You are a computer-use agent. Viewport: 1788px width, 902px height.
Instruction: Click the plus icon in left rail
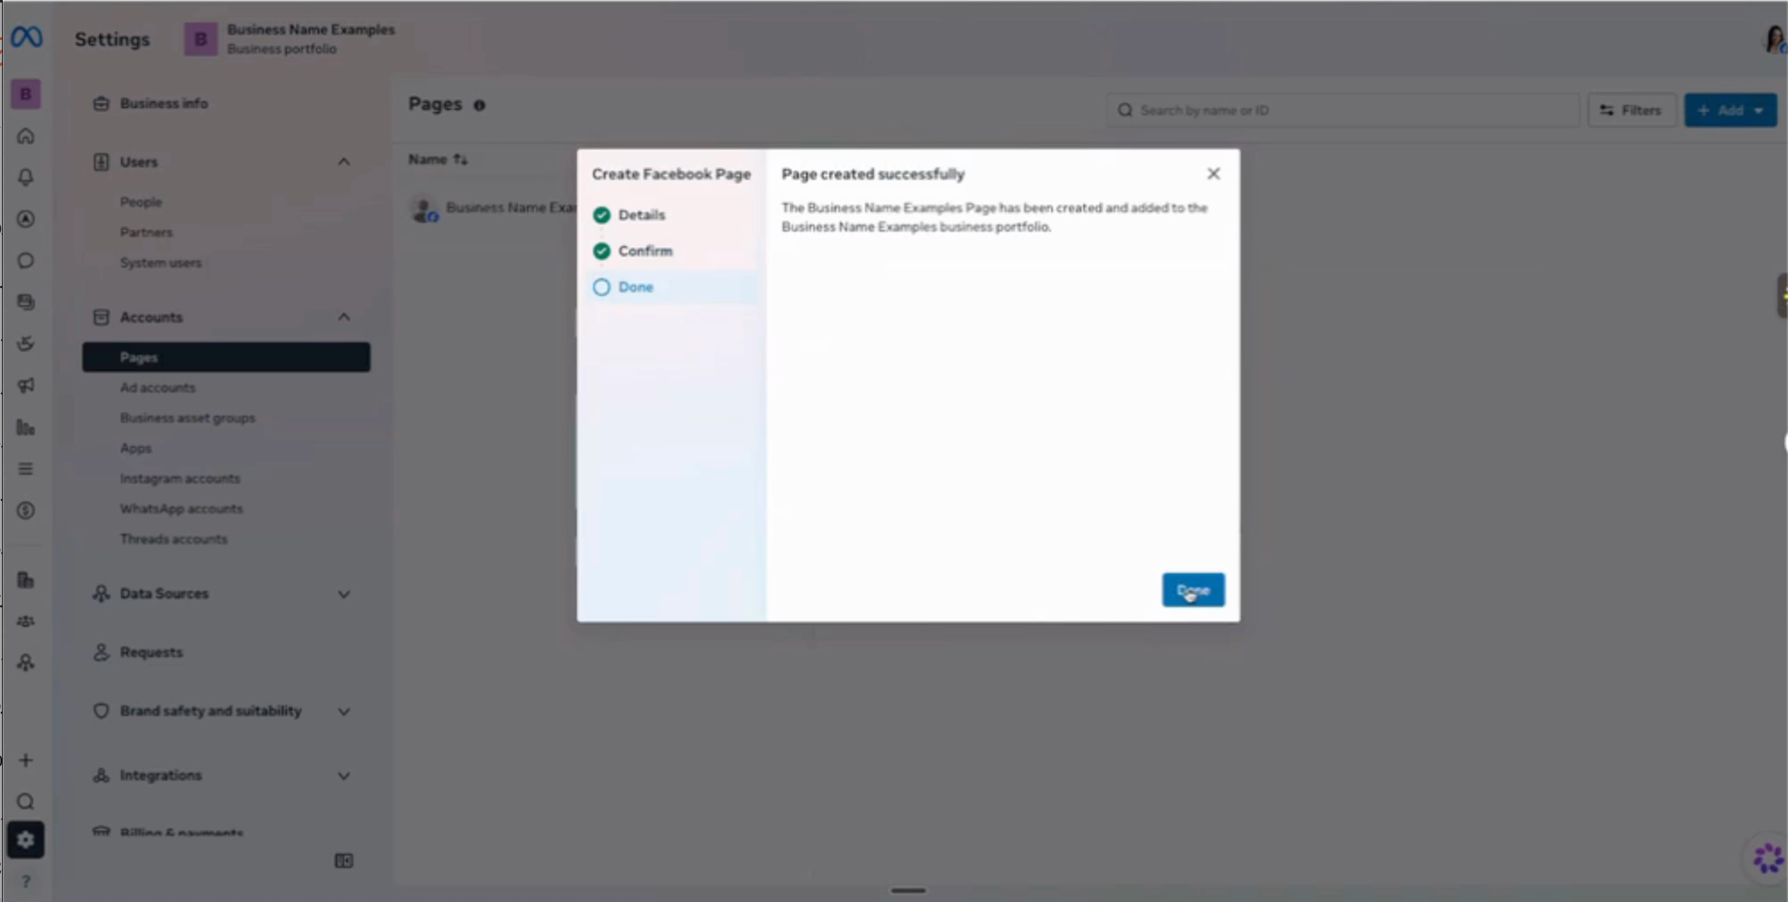[x=26, y=760]
